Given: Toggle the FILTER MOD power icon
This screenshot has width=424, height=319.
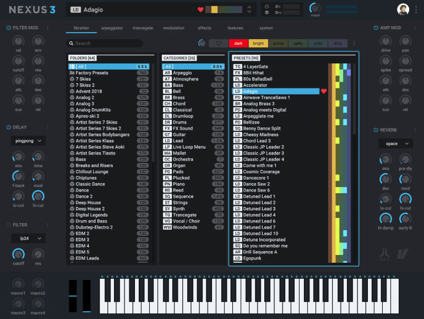Looking at the screenshot, I should (8, 28).
